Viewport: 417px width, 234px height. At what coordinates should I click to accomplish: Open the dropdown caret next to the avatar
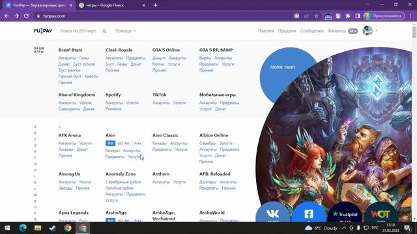click(x=377, y=31)
